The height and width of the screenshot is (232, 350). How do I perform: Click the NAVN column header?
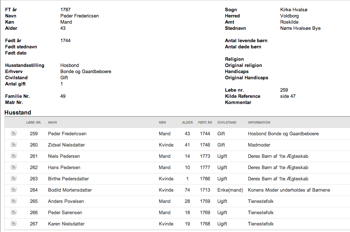(52, 123)
